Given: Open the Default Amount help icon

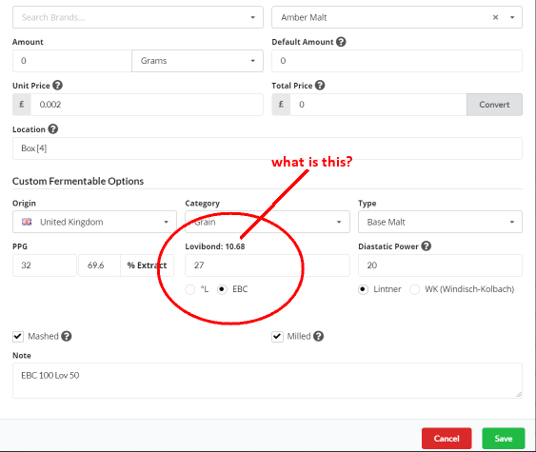Looking at the screenshot, I should pyautogui.click(x=341, y=42).
